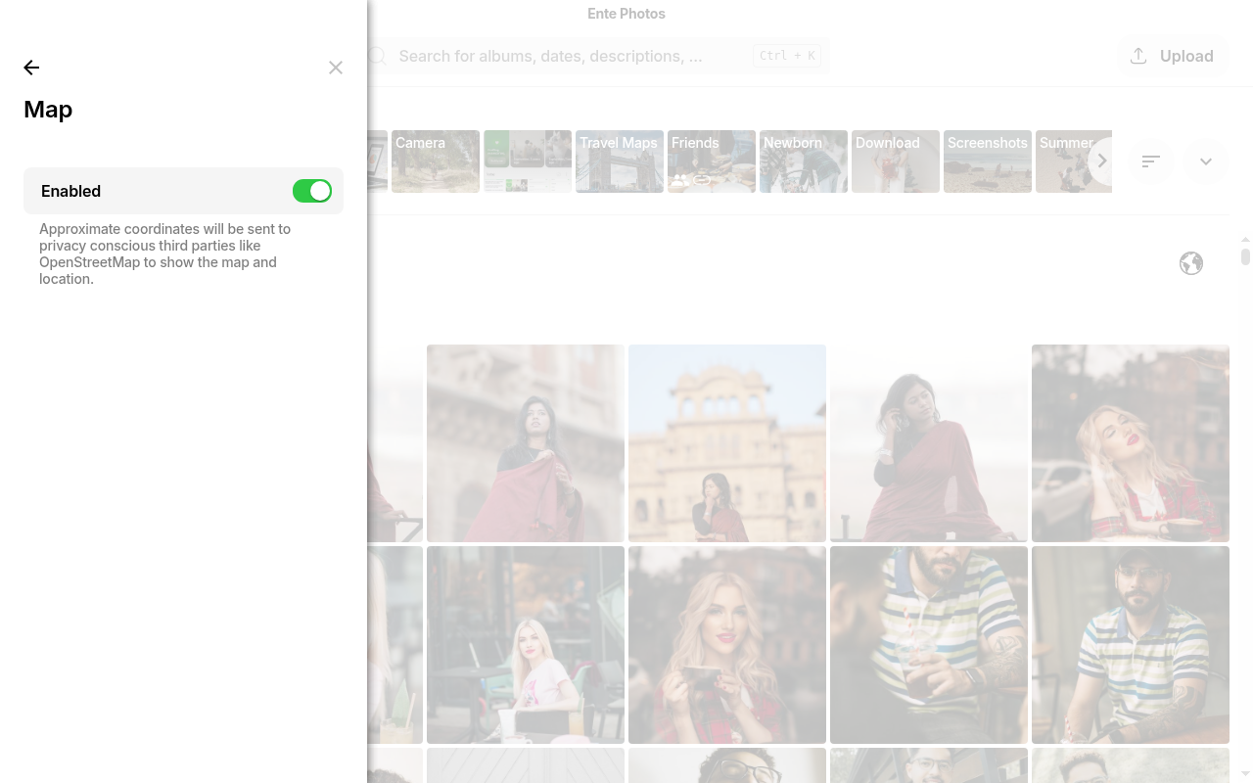This screenshot has height=783, width=1253.
Task: Click the Ente Photos title text
Action: pos(626,14)
